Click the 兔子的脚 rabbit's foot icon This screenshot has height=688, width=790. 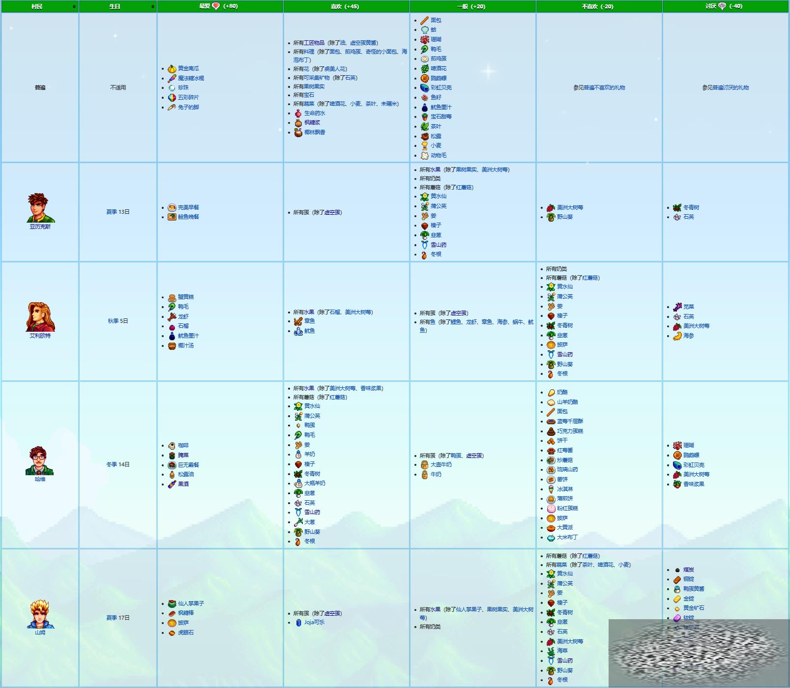[172, 107]
